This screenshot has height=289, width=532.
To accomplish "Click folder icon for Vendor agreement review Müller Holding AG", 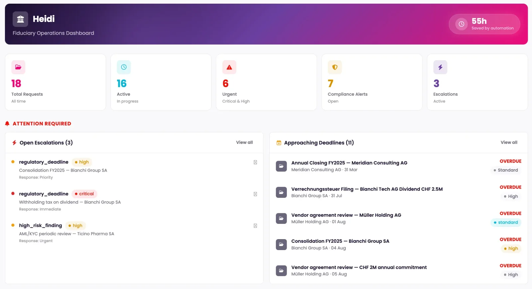I will tap(281, 218).
